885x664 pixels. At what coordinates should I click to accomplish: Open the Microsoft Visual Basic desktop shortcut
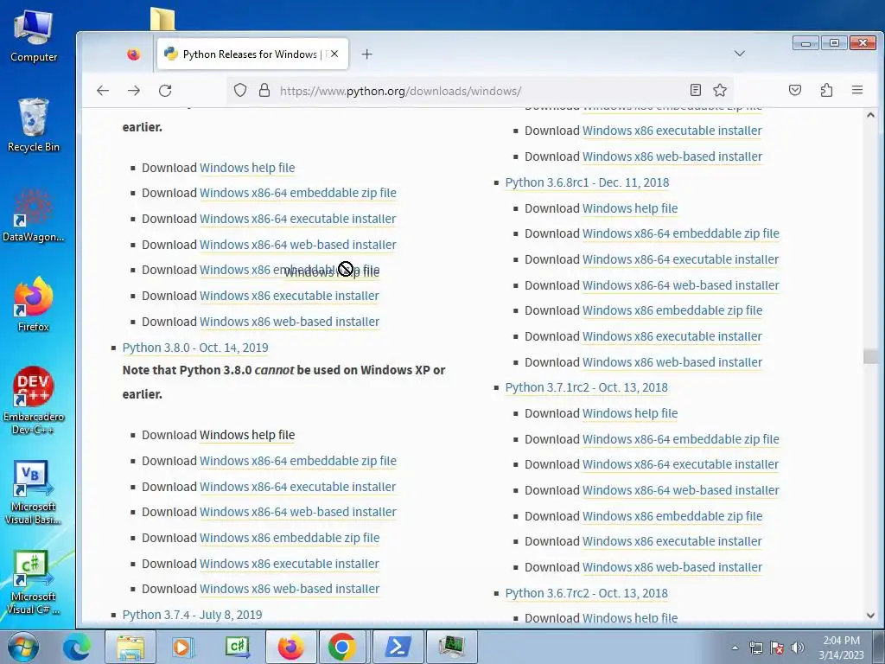click(34, 493)
